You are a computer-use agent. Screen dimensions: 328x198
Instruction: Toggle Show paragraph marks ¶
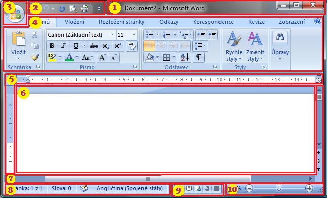(199, 57)
